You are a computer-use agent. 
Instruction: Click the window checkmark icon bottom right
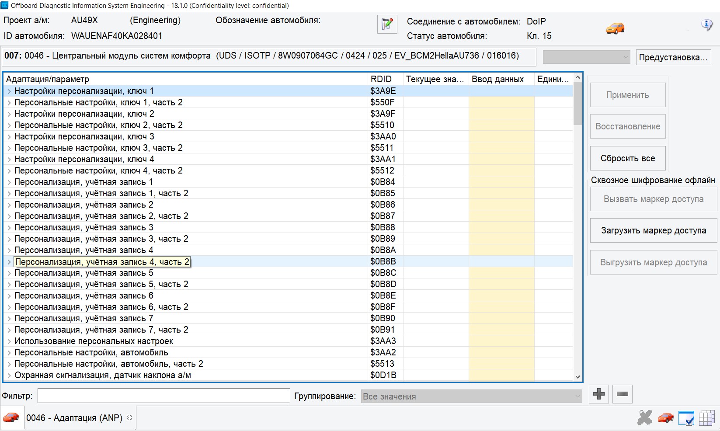(686, 418)
